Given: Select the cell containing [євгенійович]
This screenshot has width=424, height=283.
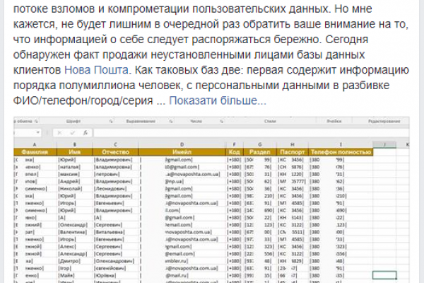Looking at the screenshot, I should [115, 268].
